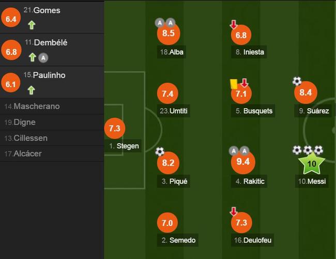Click the 10. Messi name label
Screen dimensions: 336x259
(x=312, y=181)
